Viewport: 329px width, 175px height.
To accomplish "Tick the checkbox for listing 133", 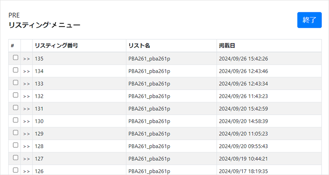I will tap(16, 83).
